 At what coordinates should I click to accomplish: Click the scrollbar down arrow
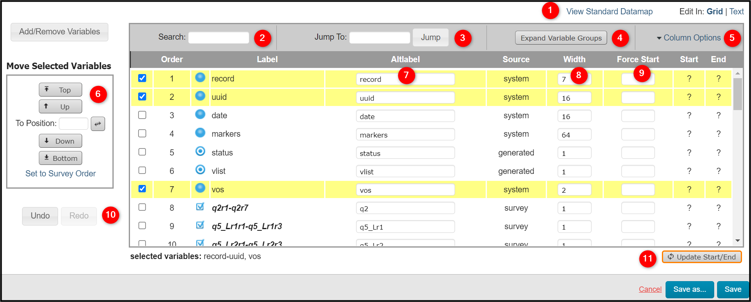click(x=738, y=241)
